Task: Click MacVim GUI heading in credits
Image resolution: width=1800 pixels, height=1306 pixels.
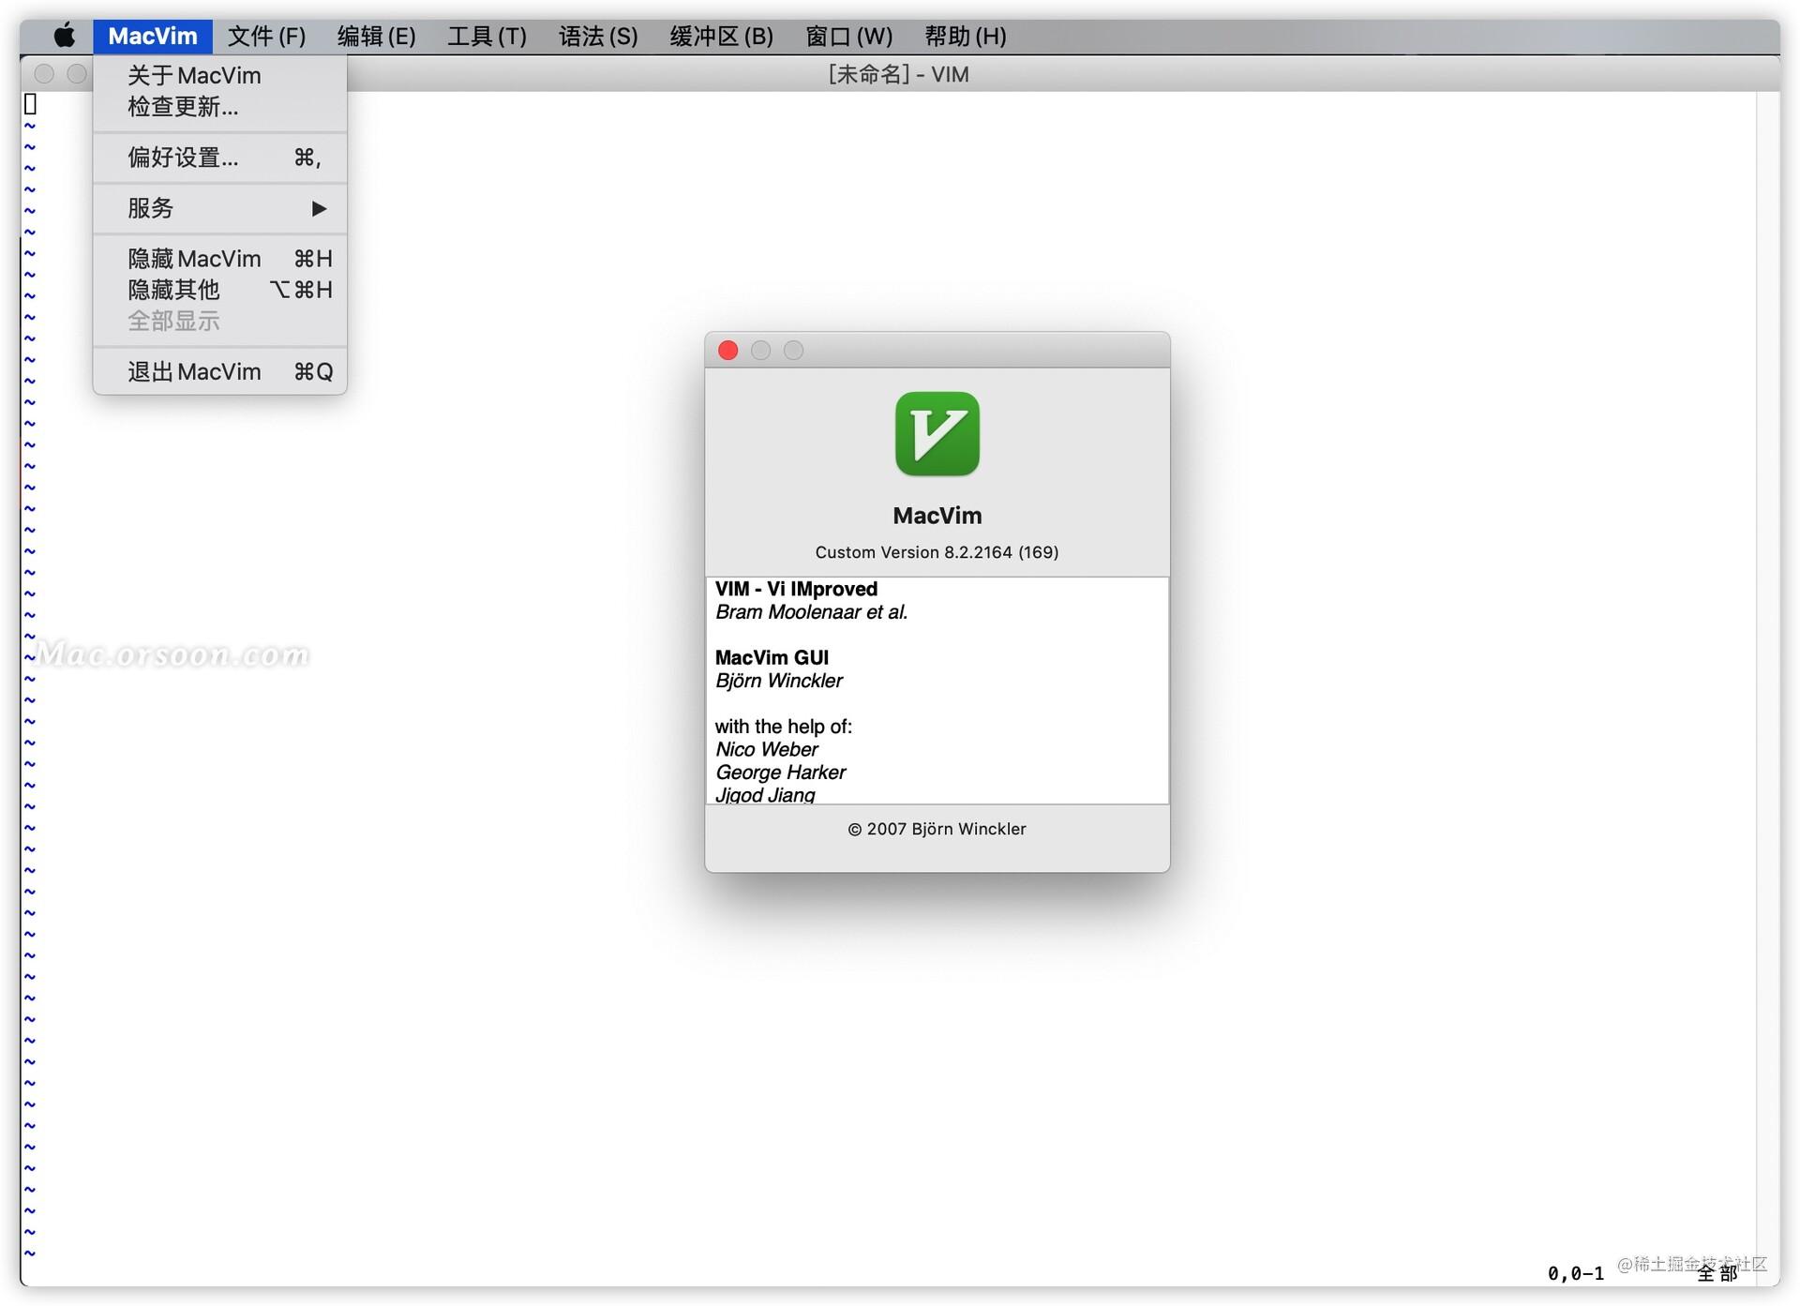Action: point(772,658)
